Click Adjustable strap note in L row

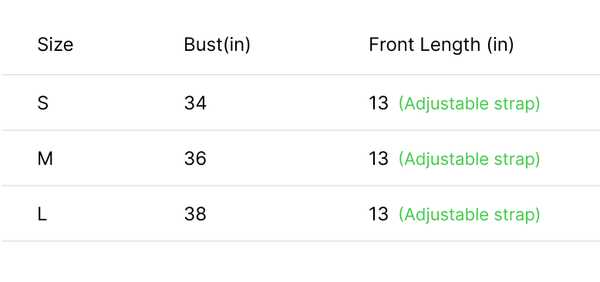point(469,215)
